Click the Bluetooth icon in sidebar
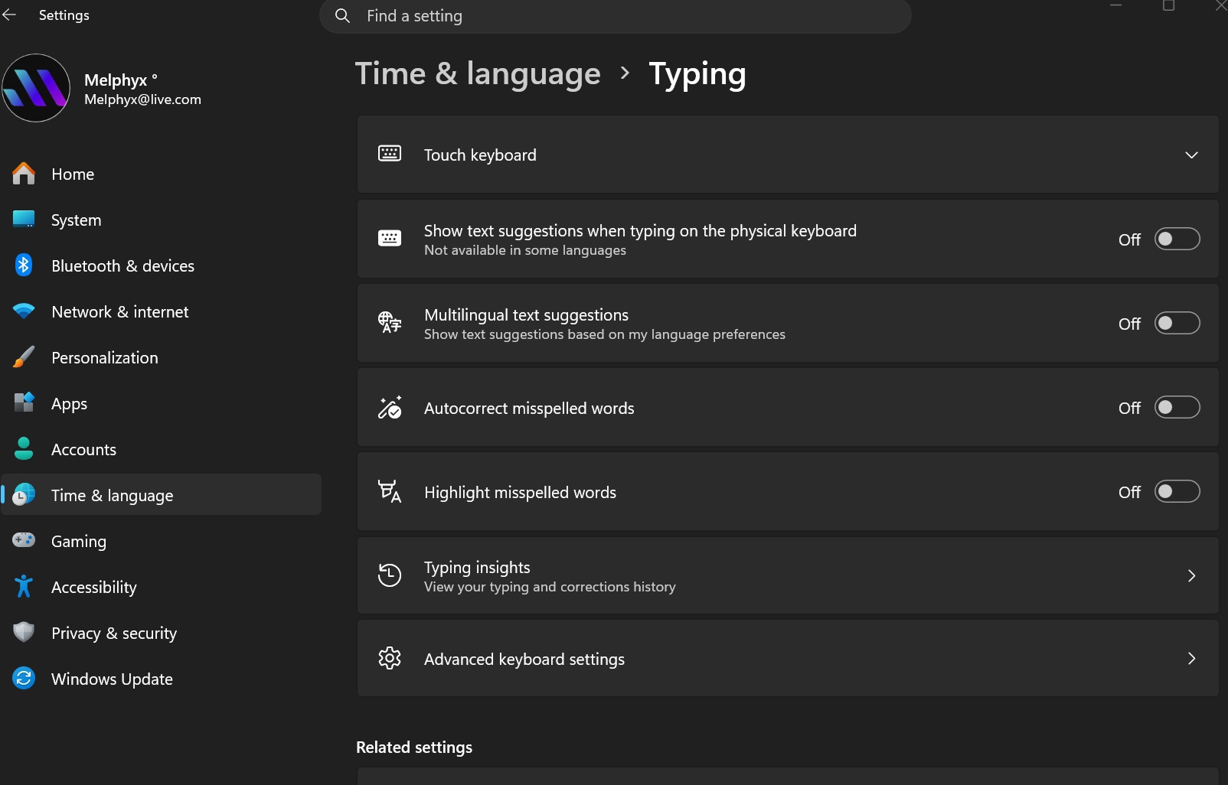Image resolution: width=1228 pixels, height=785 pixels. [24, 265]
